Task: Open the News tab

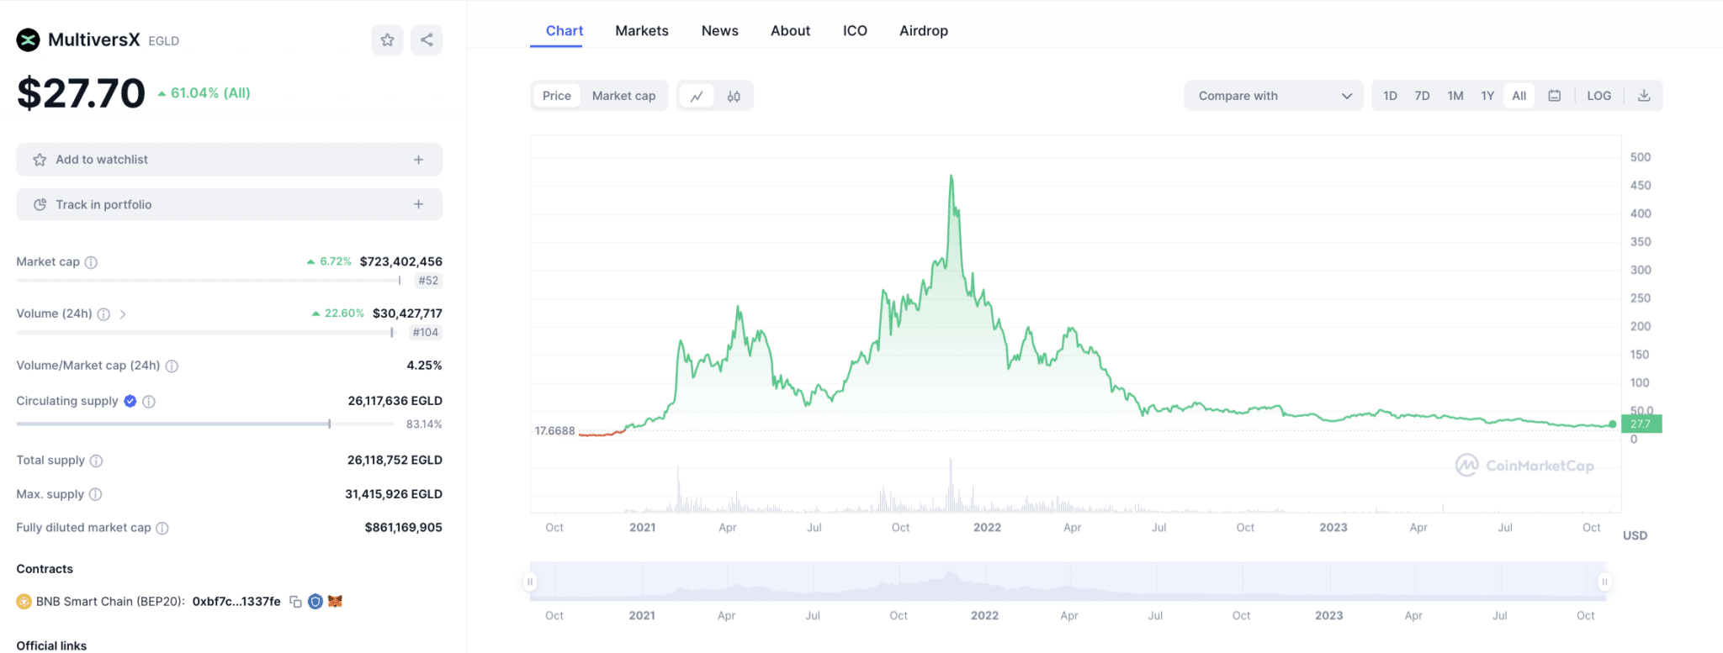Action: [720, 30]
